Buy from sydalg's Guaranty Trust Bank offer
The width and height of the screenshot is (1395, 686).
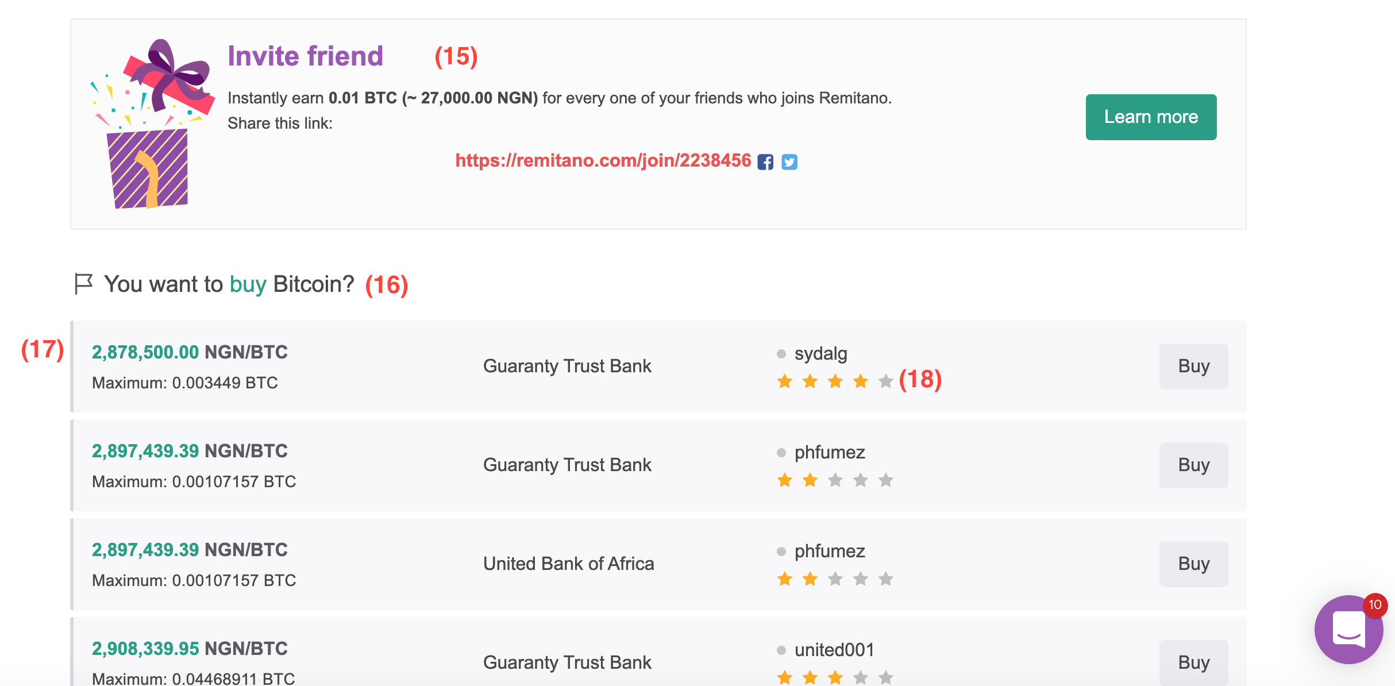tap(1193, 367)
